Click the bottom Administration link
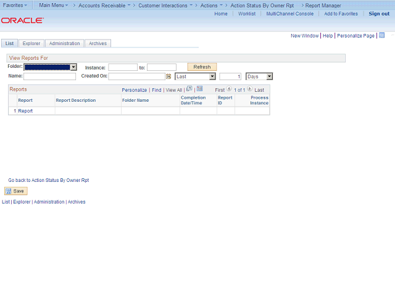Image resolution: width=395 pixels, height=296 pixels. click(49, 202)
